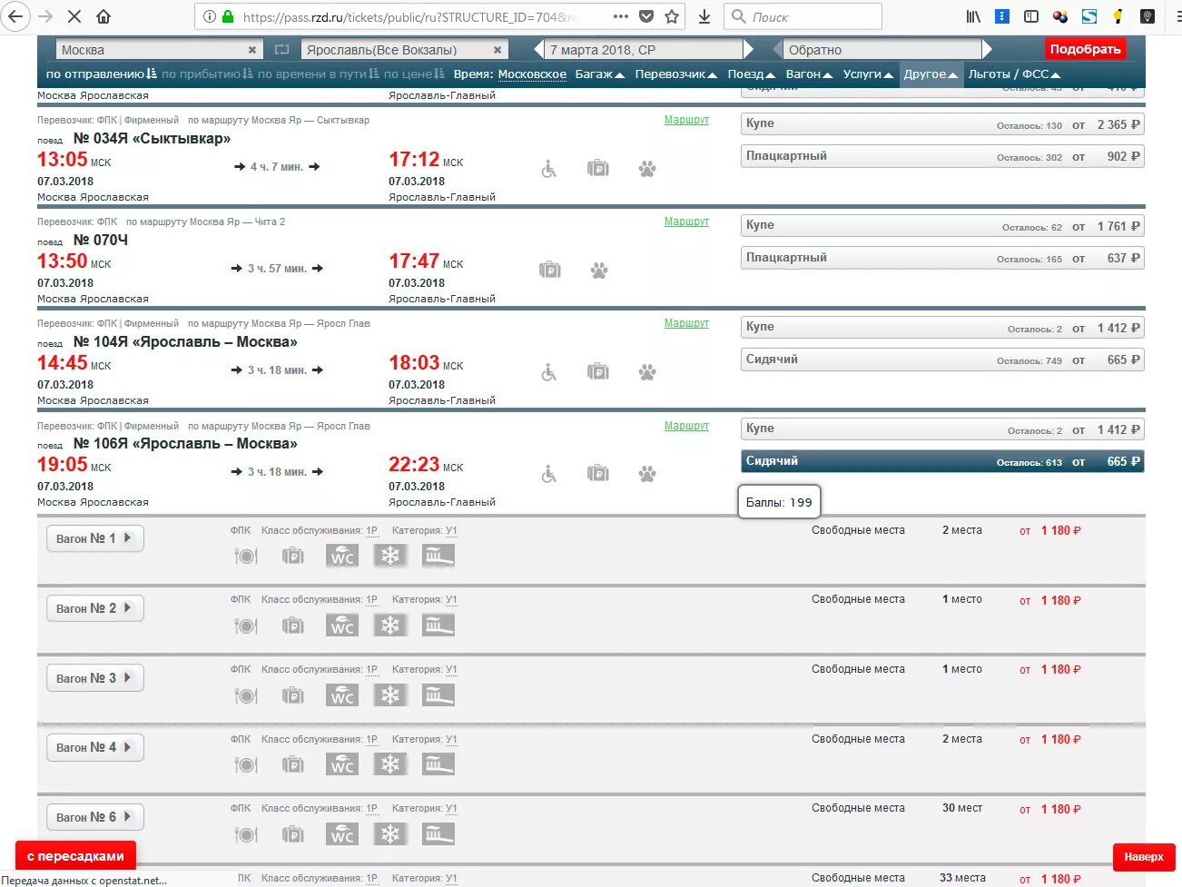Expand the Багаж filter
1182x887 pixels.
click(x=599, y=74)
